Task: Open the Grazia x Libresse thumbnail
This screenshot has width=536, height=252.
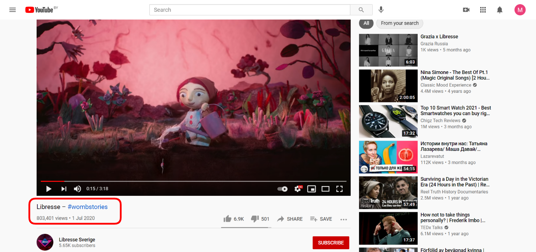Action: [388, 50]
